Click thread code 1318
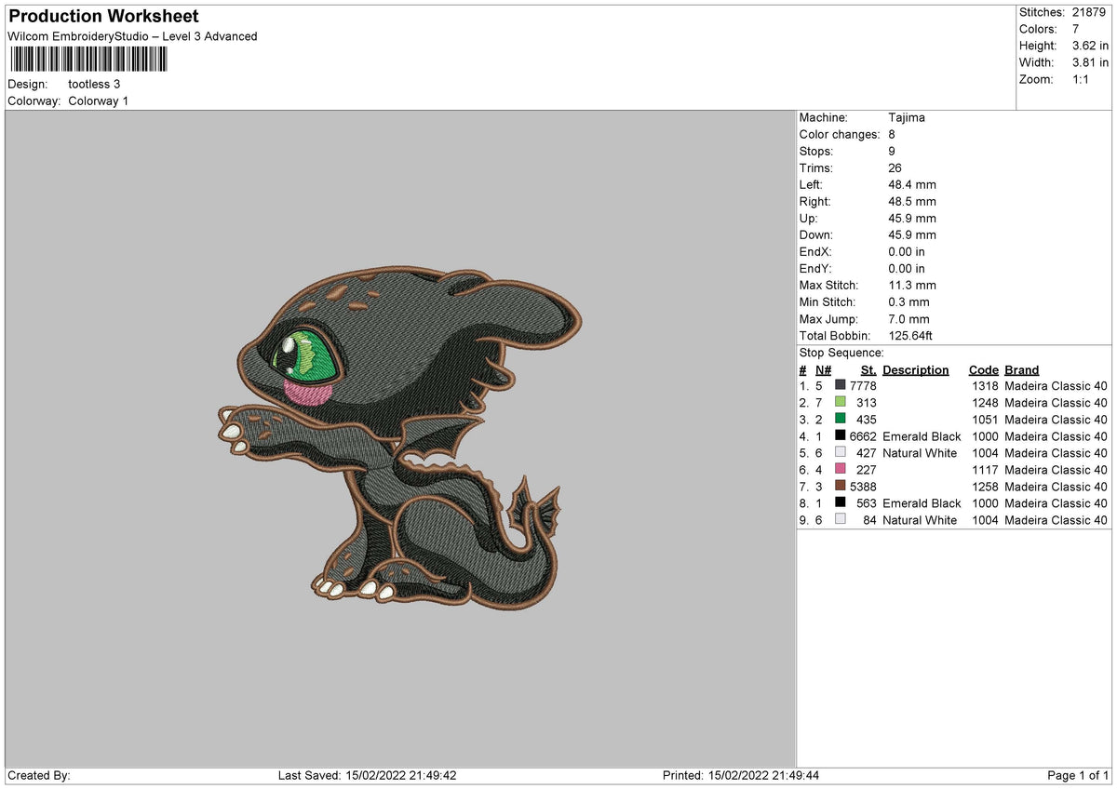 (x=985, y=385)
